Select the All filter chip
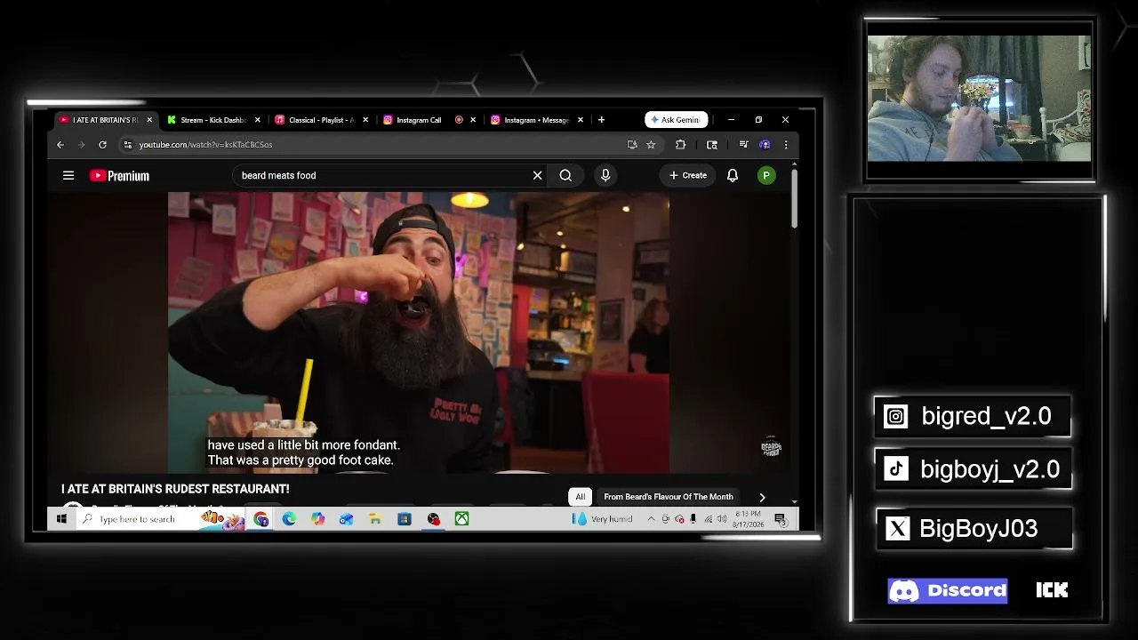Screen dimensions: 1138x640 click(581, 497)
